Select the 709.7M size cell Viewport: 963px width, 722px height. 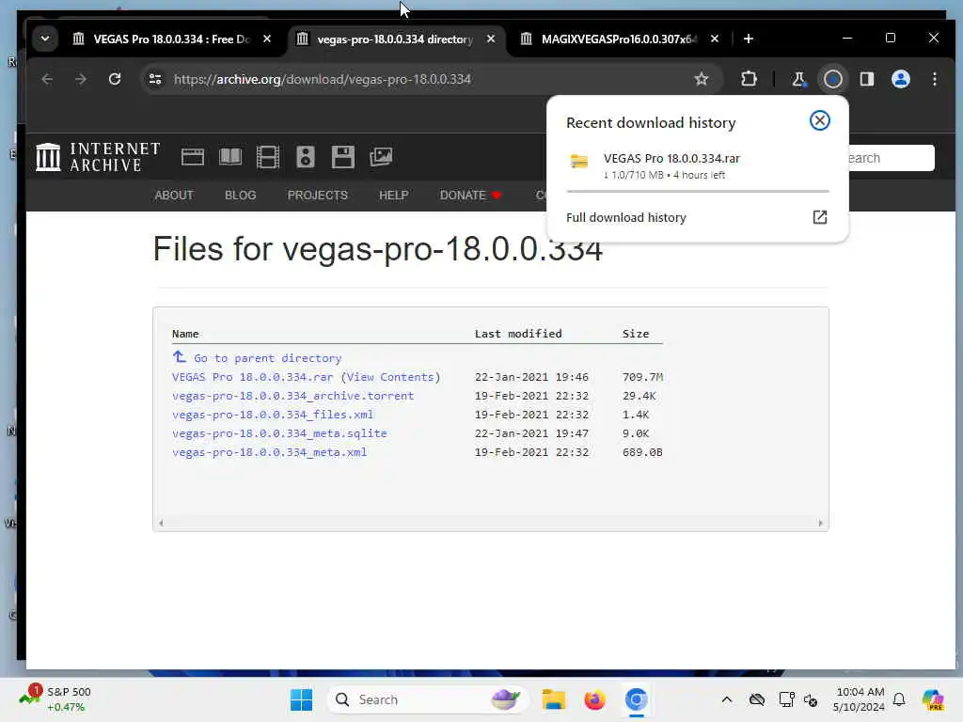click(x=642, y=377)
